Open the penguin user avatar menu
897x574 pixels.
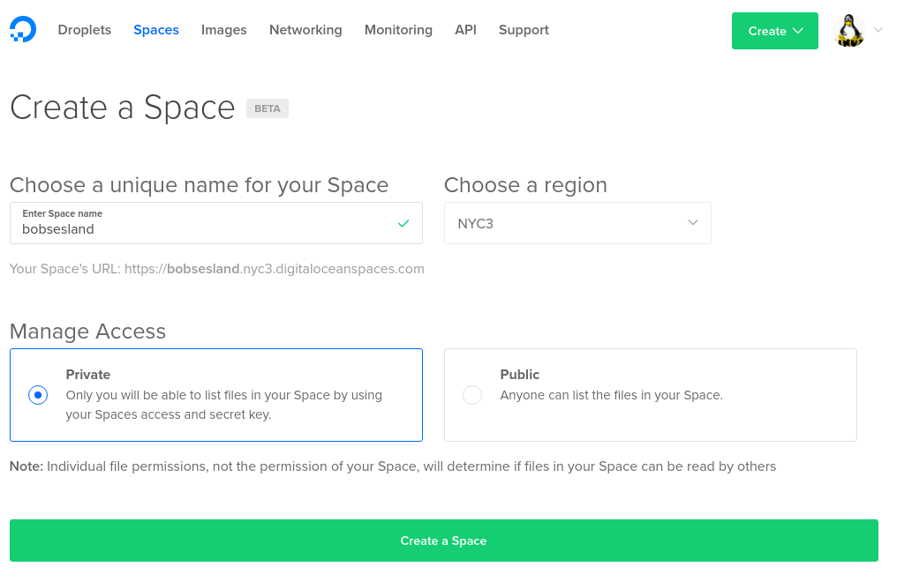[849, 30]
